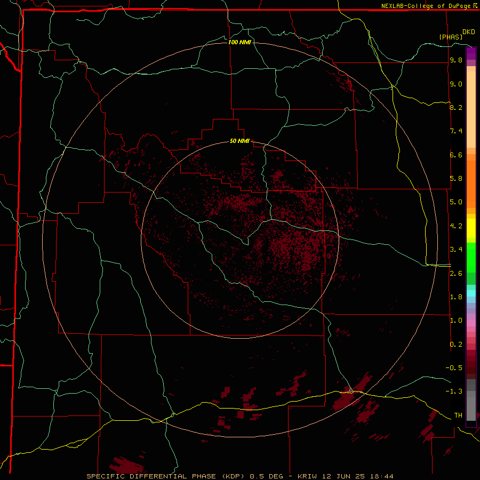480x480 pixels.
Task: Click the 9.0 value on color scale
Action: [x=456, y=84]
